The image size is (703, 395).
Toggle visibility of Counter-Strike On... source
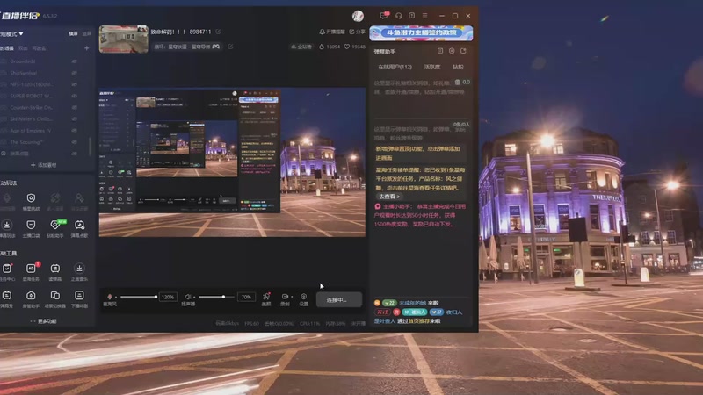[x=74, y=107]
